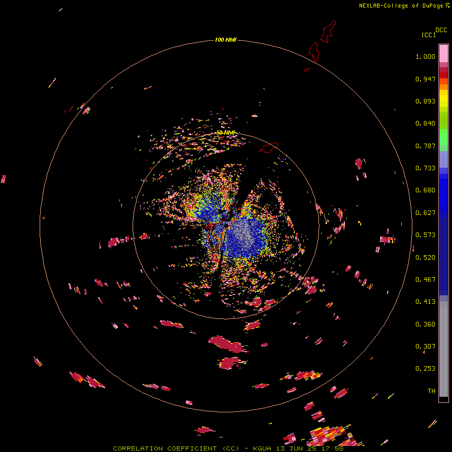Select the 0.520 legend value

pos(425,258)
